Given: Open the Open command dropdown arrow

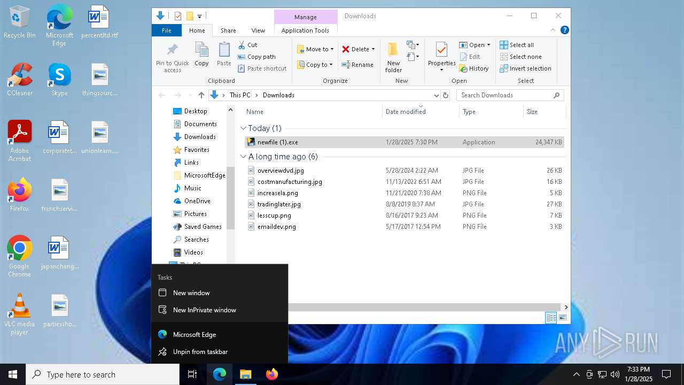Looking at the screenshot, I should pyautogui.click(x=488, y=45).
